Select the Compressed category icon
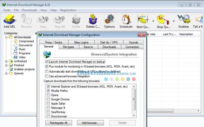Image resolution: width=204 pixels, height=127 pixels. (x=16, y=41)
